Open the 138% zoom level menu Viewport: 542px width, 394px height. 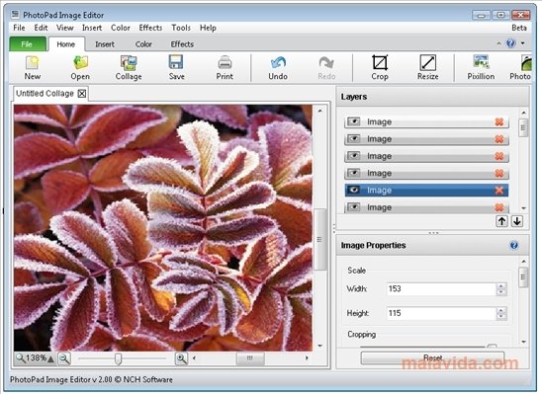tap(36, 358)
